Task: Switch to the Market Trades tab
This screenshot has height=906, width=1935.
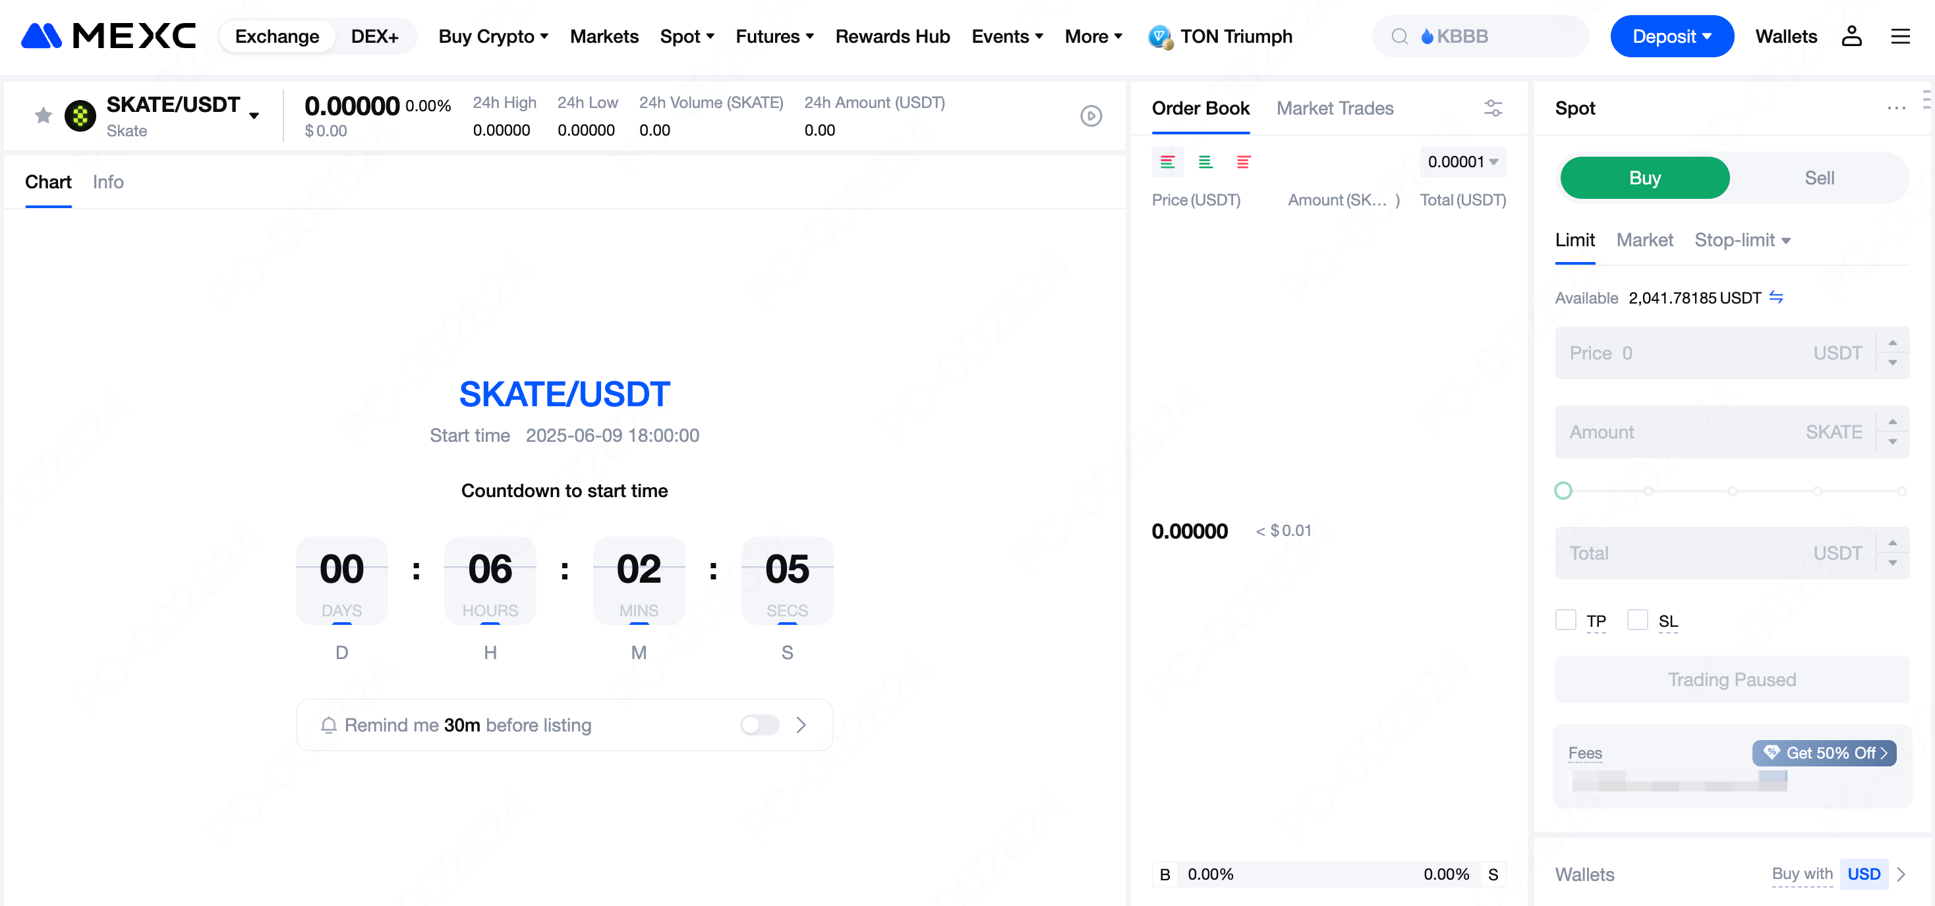Action: (1334, 108)
